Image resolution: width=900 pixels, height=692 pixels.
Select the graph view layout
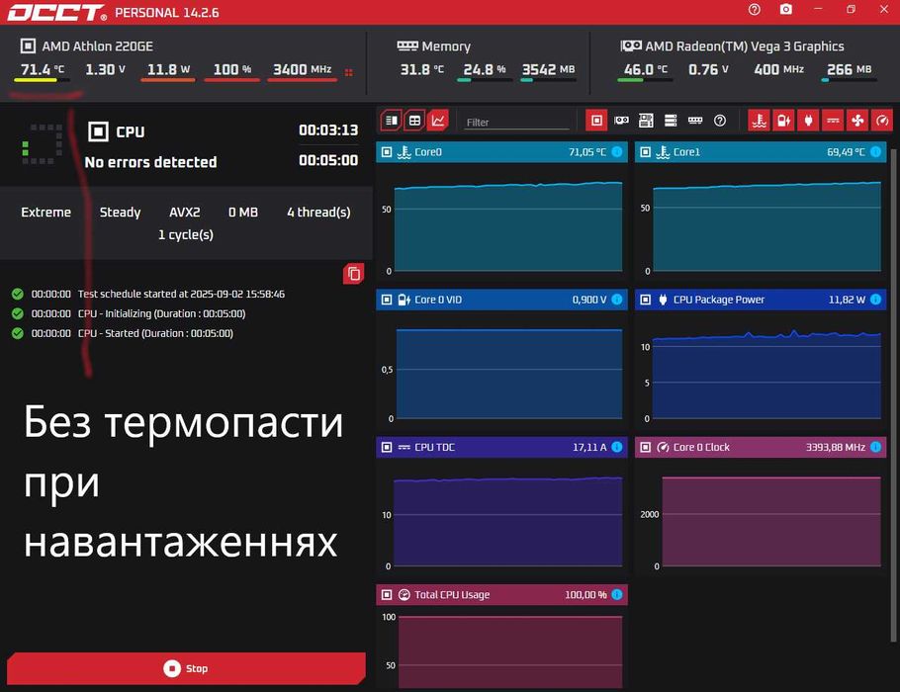(x=438, y=121)
